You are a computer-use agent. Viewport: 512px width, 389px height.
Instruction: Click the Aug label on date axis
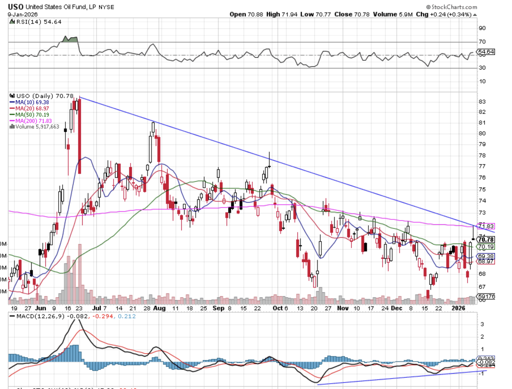pyautogui.click(x=159, y=308)
